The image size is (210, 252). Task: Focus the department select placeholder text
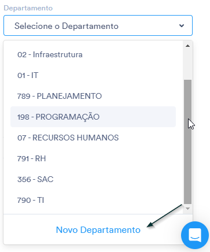click(x=67, y=26)
